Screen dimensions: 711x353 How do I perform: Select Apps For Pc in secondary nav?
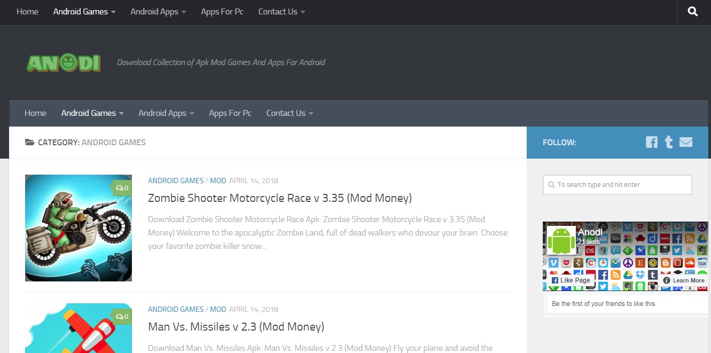(x=230, y=113)
